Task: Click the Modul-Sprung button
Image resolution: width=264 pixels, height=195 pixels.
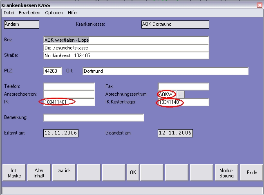Action: [x=226, y=173]
